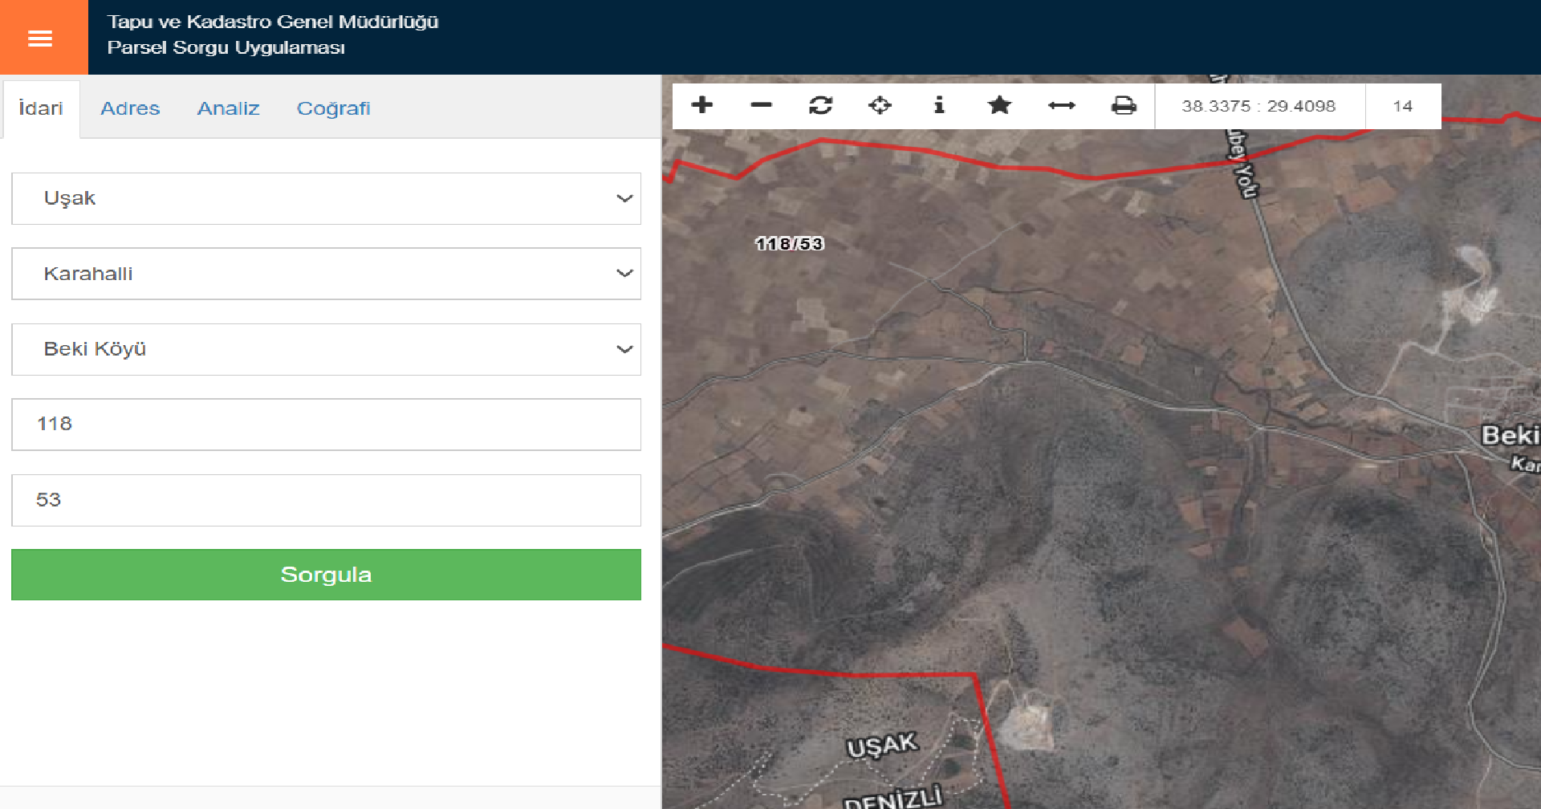Open the hamburger menu
The image size is (1541, 809).
40,38
